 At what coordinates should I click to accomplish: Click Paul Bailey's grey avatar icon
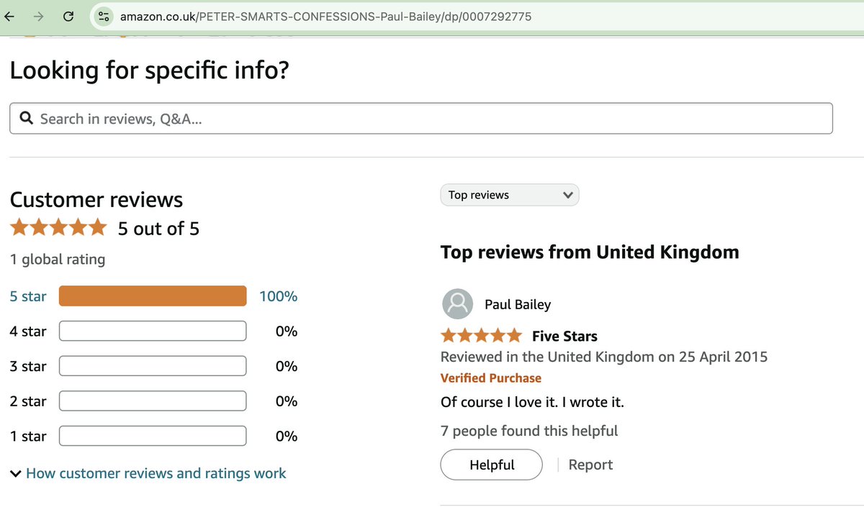click(x=457, y=304)
